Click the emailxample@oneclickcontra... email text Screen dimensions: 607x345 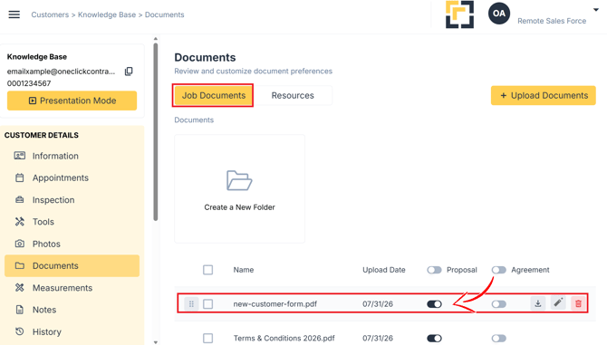[62, 72]
